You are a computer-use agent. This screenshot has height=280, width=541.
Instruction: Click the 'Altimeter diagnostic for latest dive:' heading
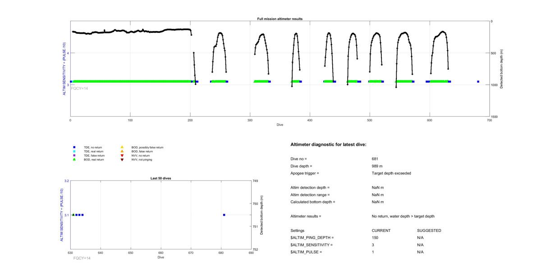pyautogui.click(x=329, y=145)
